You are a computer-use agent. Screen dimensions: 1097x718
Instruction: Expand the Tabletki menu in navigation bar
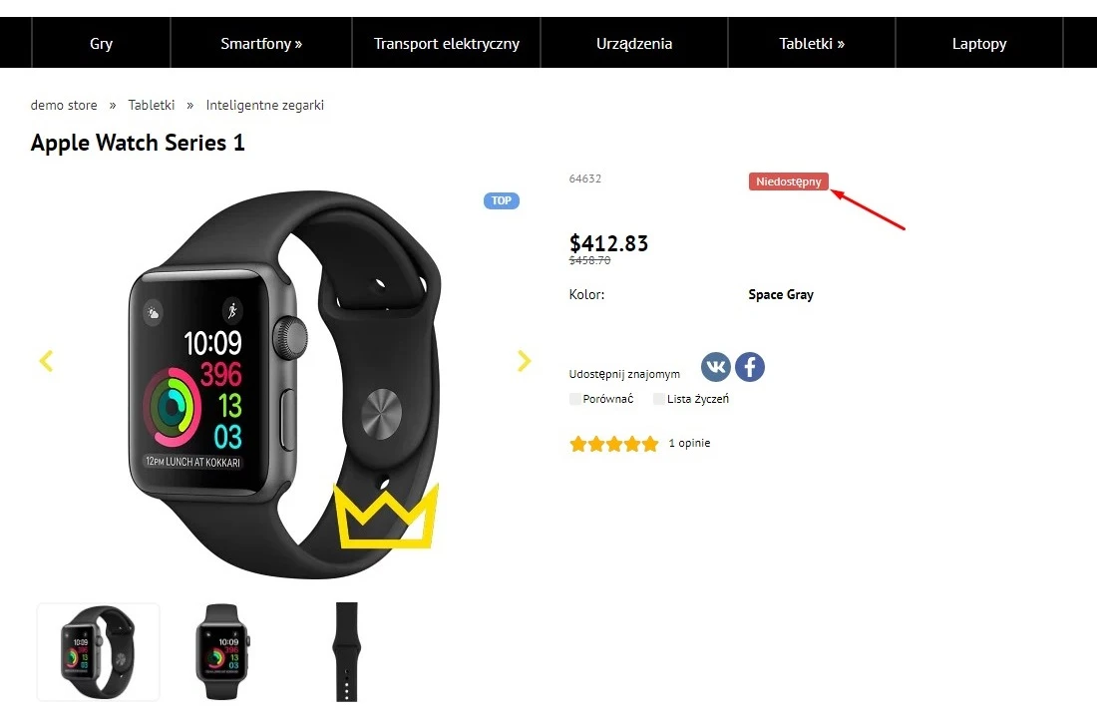coord(812,44)
